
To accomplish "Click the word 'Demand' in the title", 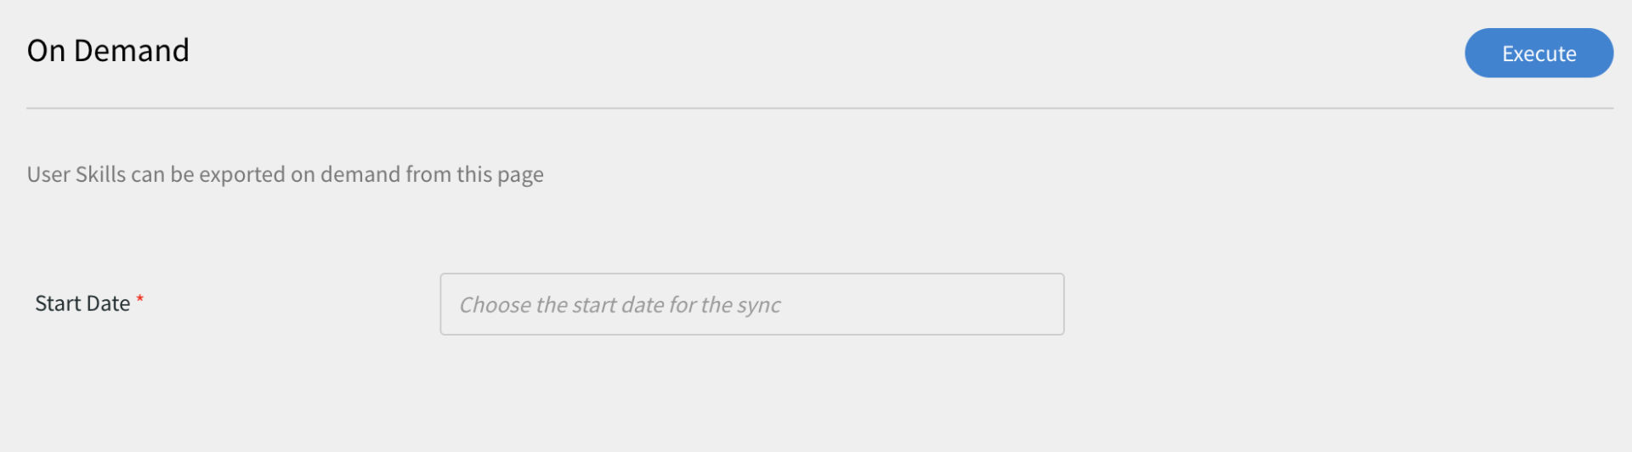I will (132, 51).
